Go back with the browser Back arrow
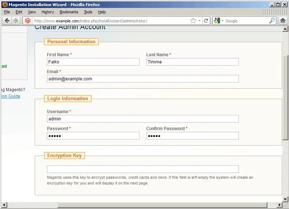 [7, 21]
